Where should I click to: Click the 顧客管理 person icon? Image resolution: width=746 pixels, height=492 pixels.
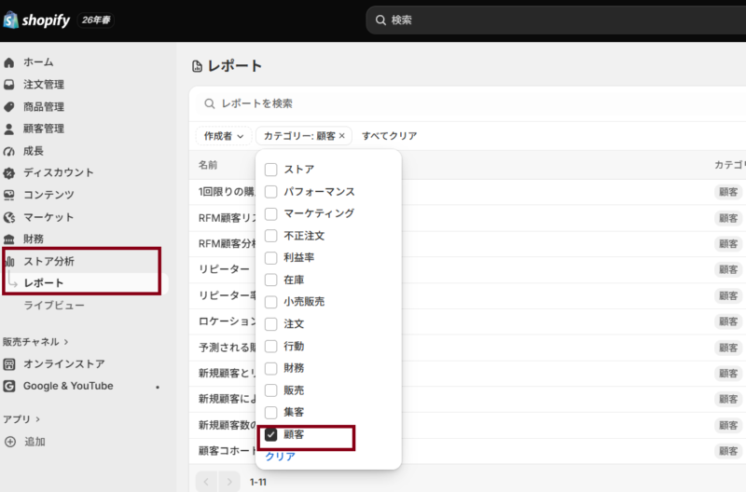[9, 129]
